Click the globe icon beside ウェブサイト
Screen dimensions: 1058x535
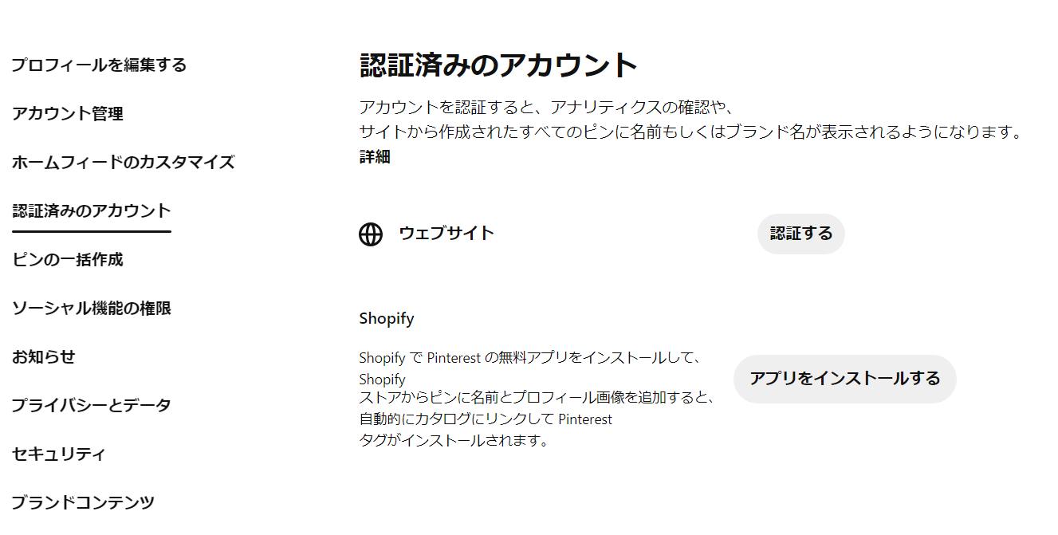point(371,234)
